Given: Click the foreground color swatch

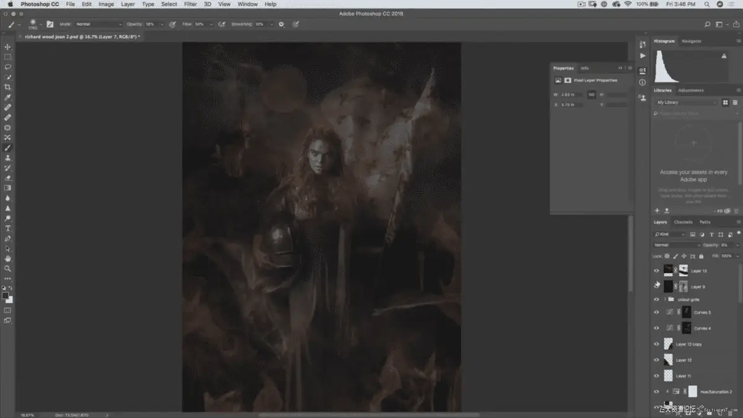Looking at the screenshot, I should point(6,295).
